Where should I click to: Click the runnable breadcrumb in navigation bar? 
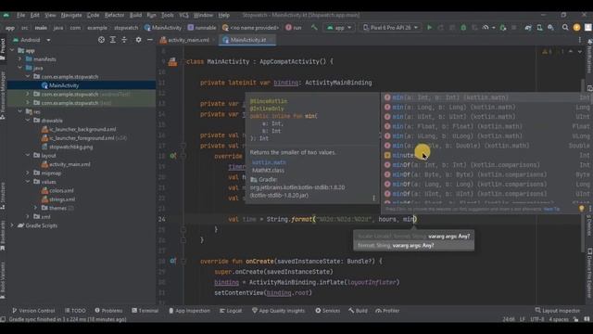(x=202, y=28)
